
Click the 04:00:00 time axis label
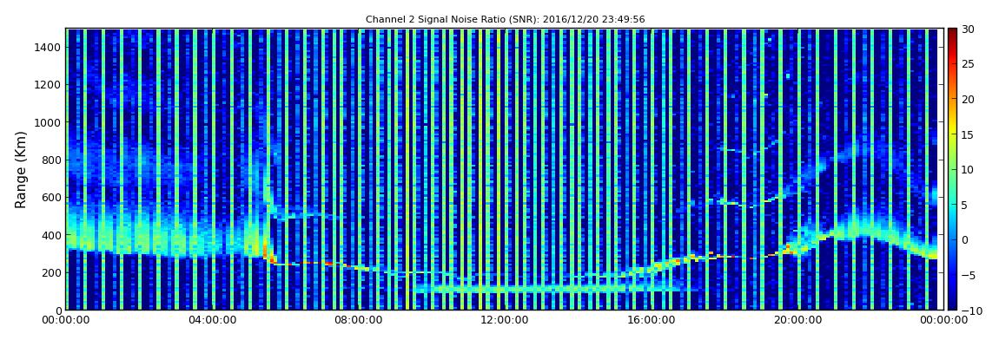(x=211, y=321)
